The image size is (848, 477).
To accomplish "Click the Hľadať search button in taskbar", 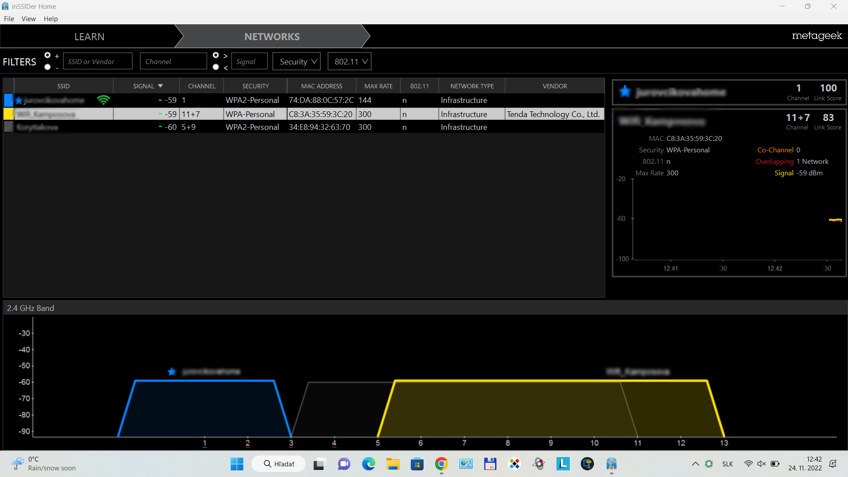I will pyautogui.click(x=279, y=464).
